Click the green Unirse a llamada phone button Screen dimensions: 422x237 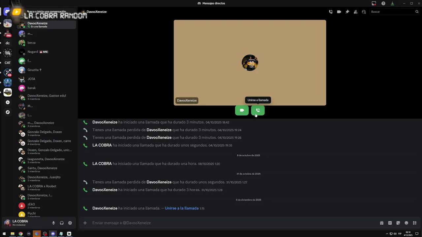click(x=258, y=110)
